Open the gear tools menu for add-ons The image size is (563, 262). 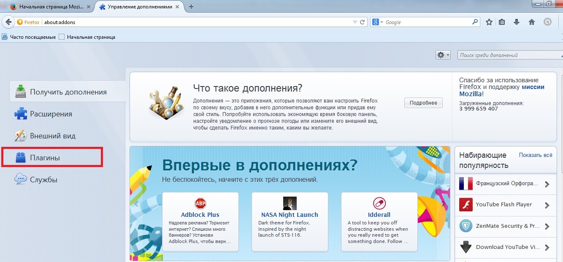pos(443,55)
